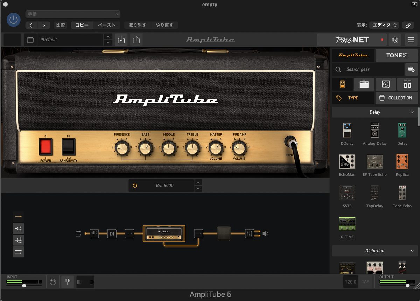The height and width of the screenshot is (301, 420).
Task: Collapse the Delay section
Action: point(374,112)
